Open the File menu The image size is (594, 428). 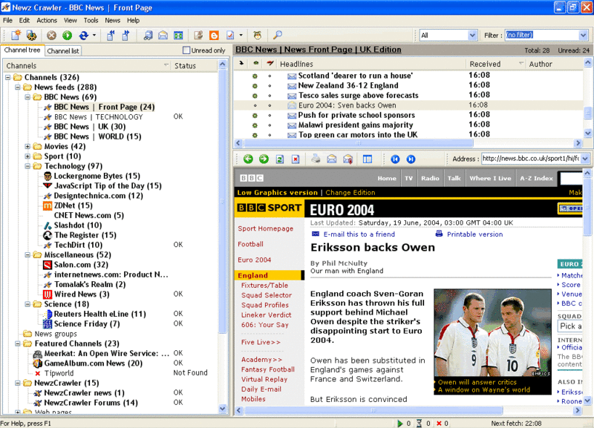[7, 21]
